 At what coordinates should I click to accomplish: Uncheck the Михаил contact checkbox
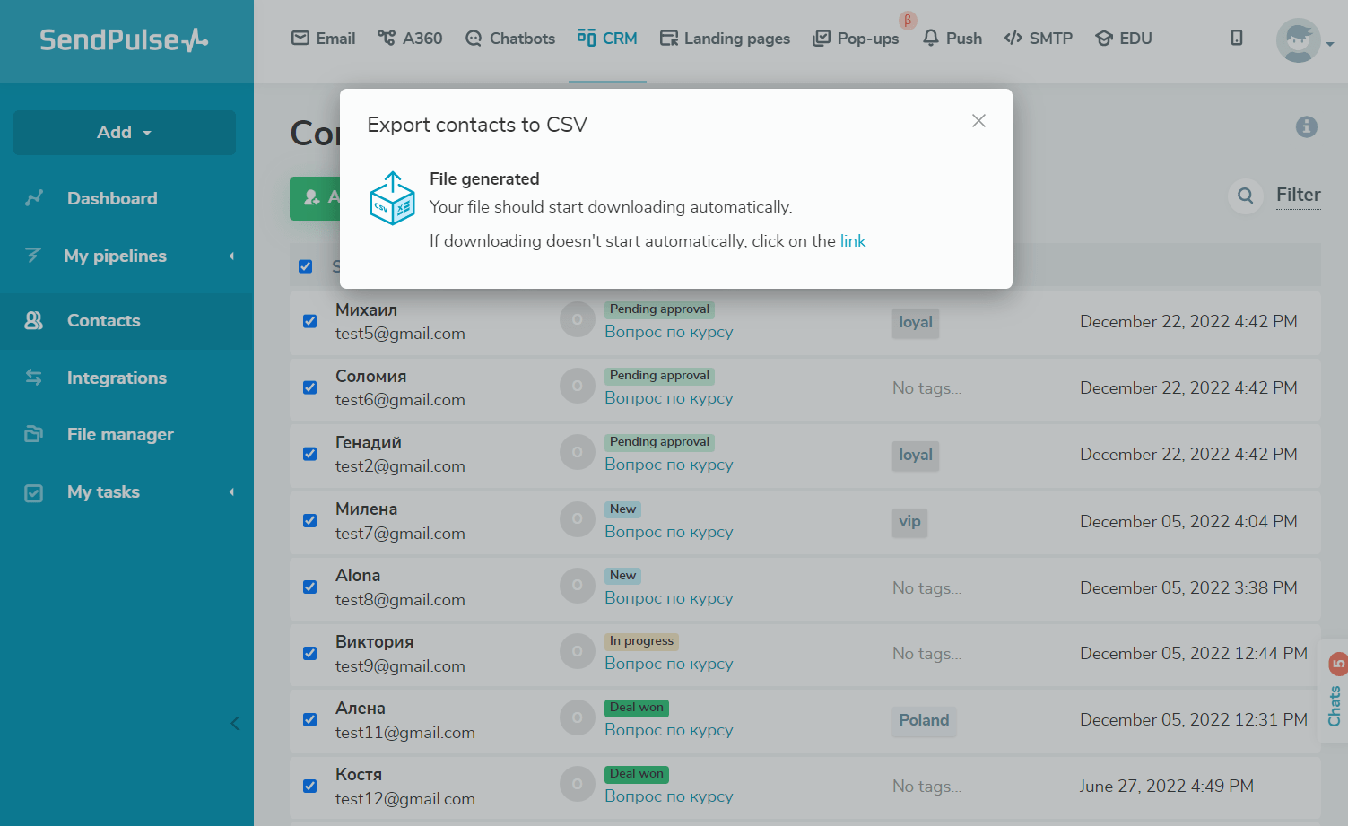[310, 321]
